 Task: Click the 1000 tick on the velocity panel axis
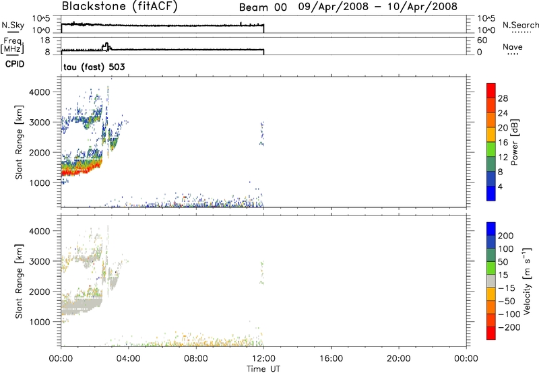tap(39, 322)
